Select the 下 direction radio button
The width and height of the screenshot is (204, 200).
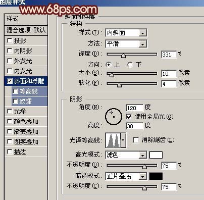(x=130, y=65)
